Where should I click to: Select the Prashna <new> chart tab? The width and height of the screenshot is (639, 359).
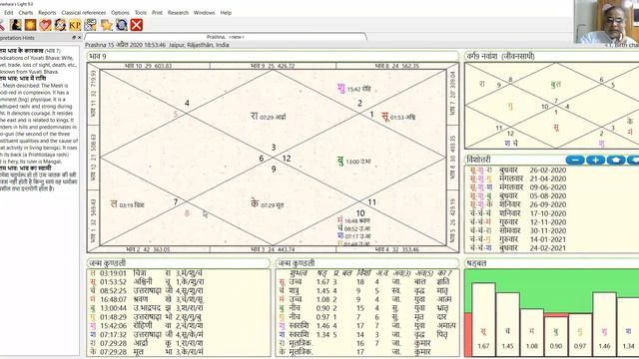pyautogui.click(x=226, y=37)
